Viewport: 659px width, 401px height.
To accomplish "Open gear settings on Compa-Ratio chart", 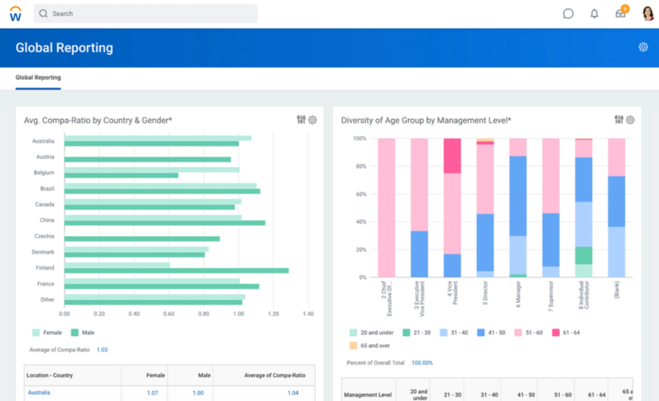I will pos(312,120).
